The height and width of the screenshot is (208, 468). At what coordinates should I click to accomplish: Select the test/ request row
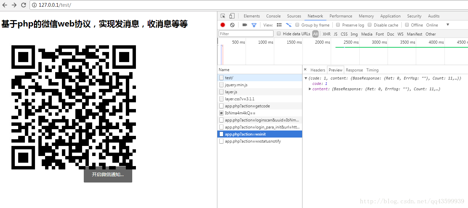(259, 77)
